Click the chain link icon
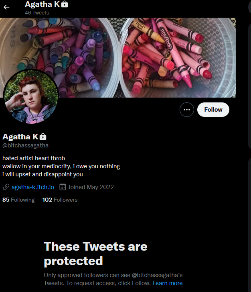251x292 pixels. coord(6,187)
